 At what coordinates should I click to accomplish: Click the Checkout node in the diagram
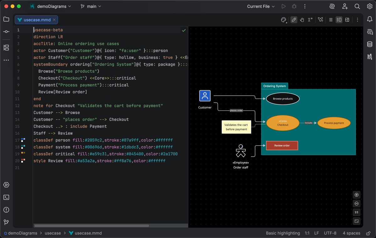point(283,123)
